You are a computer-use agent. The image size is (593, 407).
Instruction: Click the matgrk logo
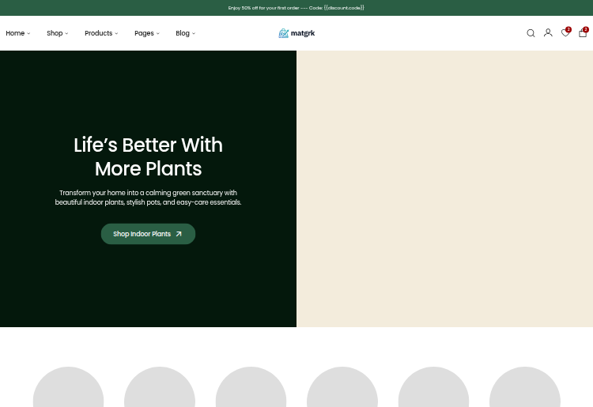[296, 33]
